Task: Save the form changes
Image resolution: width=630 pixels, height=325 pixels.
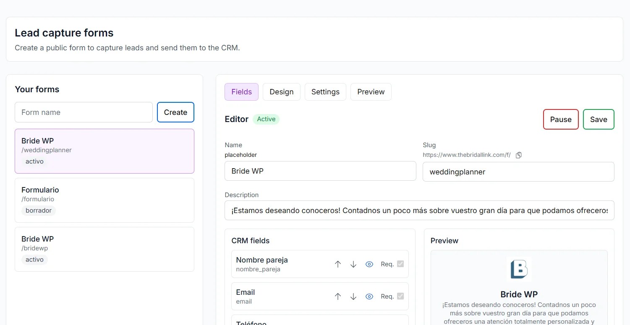Action: 599,120
